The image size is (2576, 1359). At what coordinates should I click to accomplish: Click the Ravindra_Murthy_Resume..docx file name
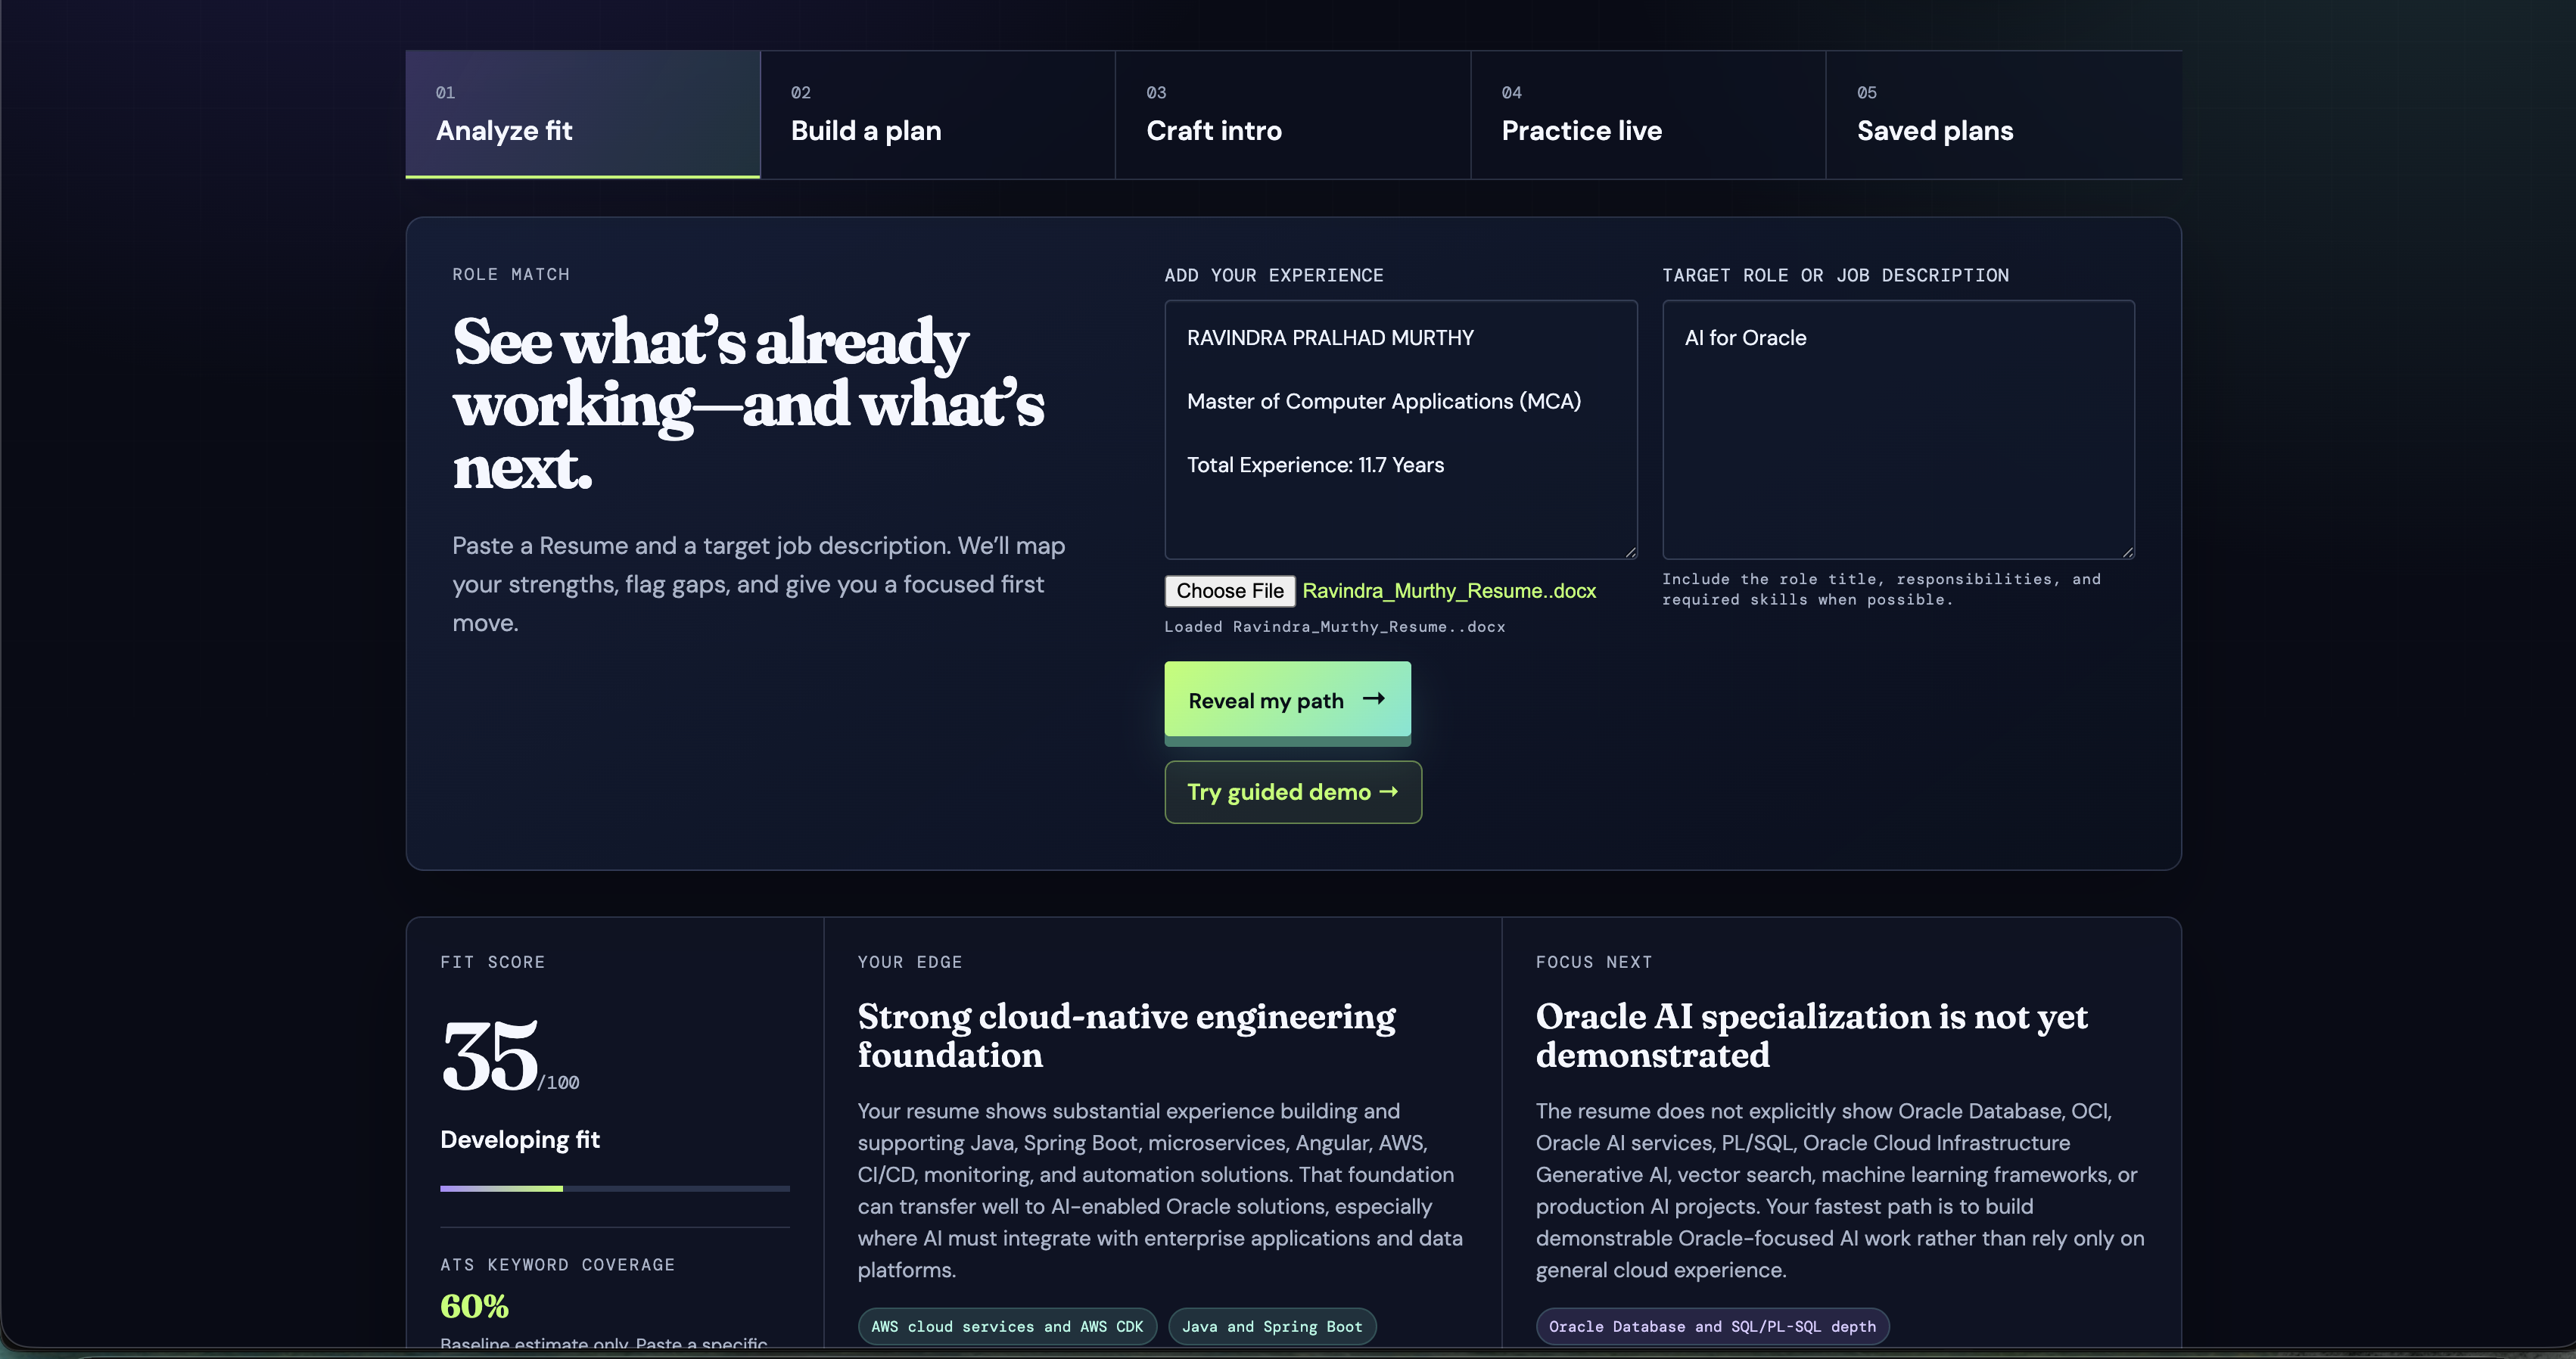point(1449,591)
